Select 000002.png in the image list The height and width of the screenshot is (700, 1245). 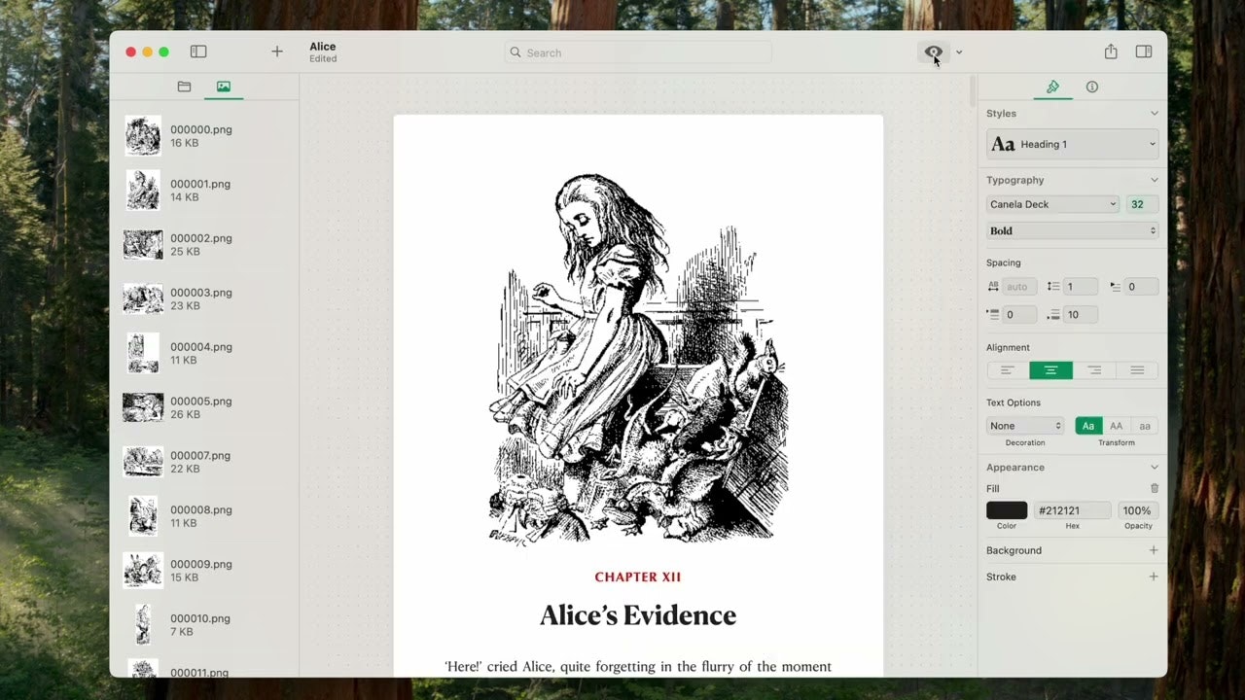click(x=204, y=245)
